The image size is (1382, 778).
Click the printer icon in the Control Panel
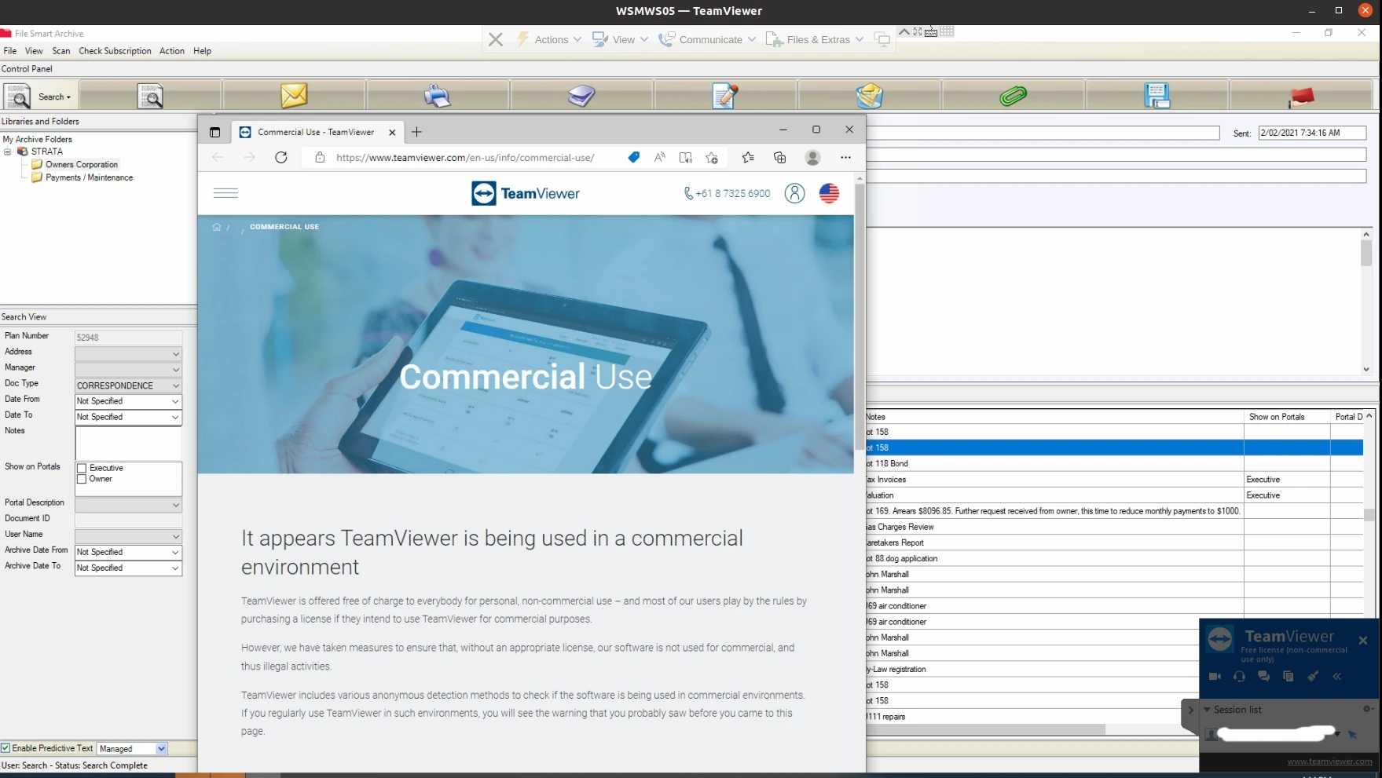(438, 96)
